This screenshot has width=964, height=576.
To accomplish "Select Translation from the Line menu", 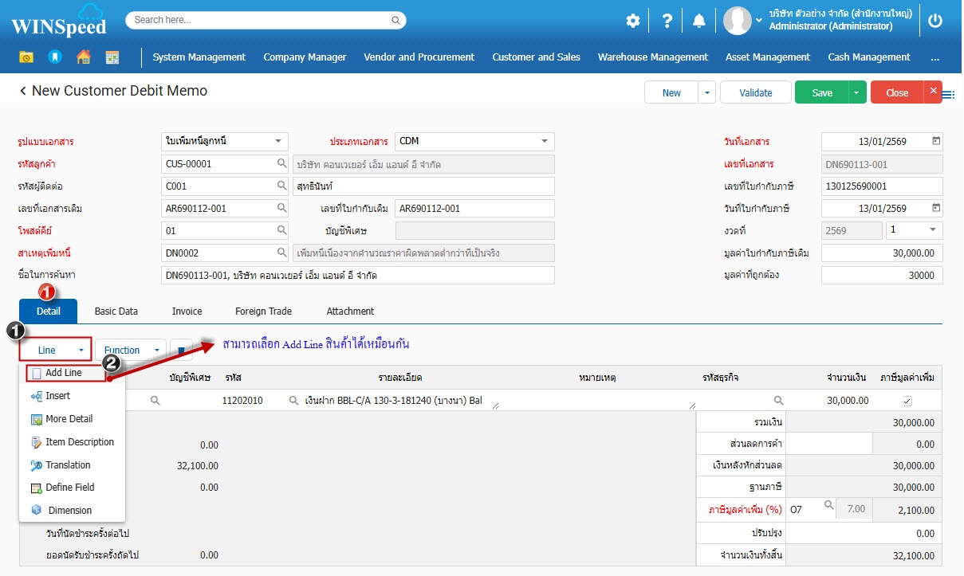I will coord(68,465).
